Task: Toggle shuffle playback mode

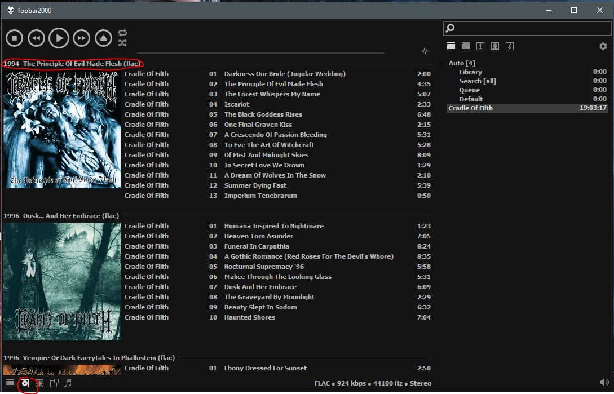Action: [x=122, y=43]
